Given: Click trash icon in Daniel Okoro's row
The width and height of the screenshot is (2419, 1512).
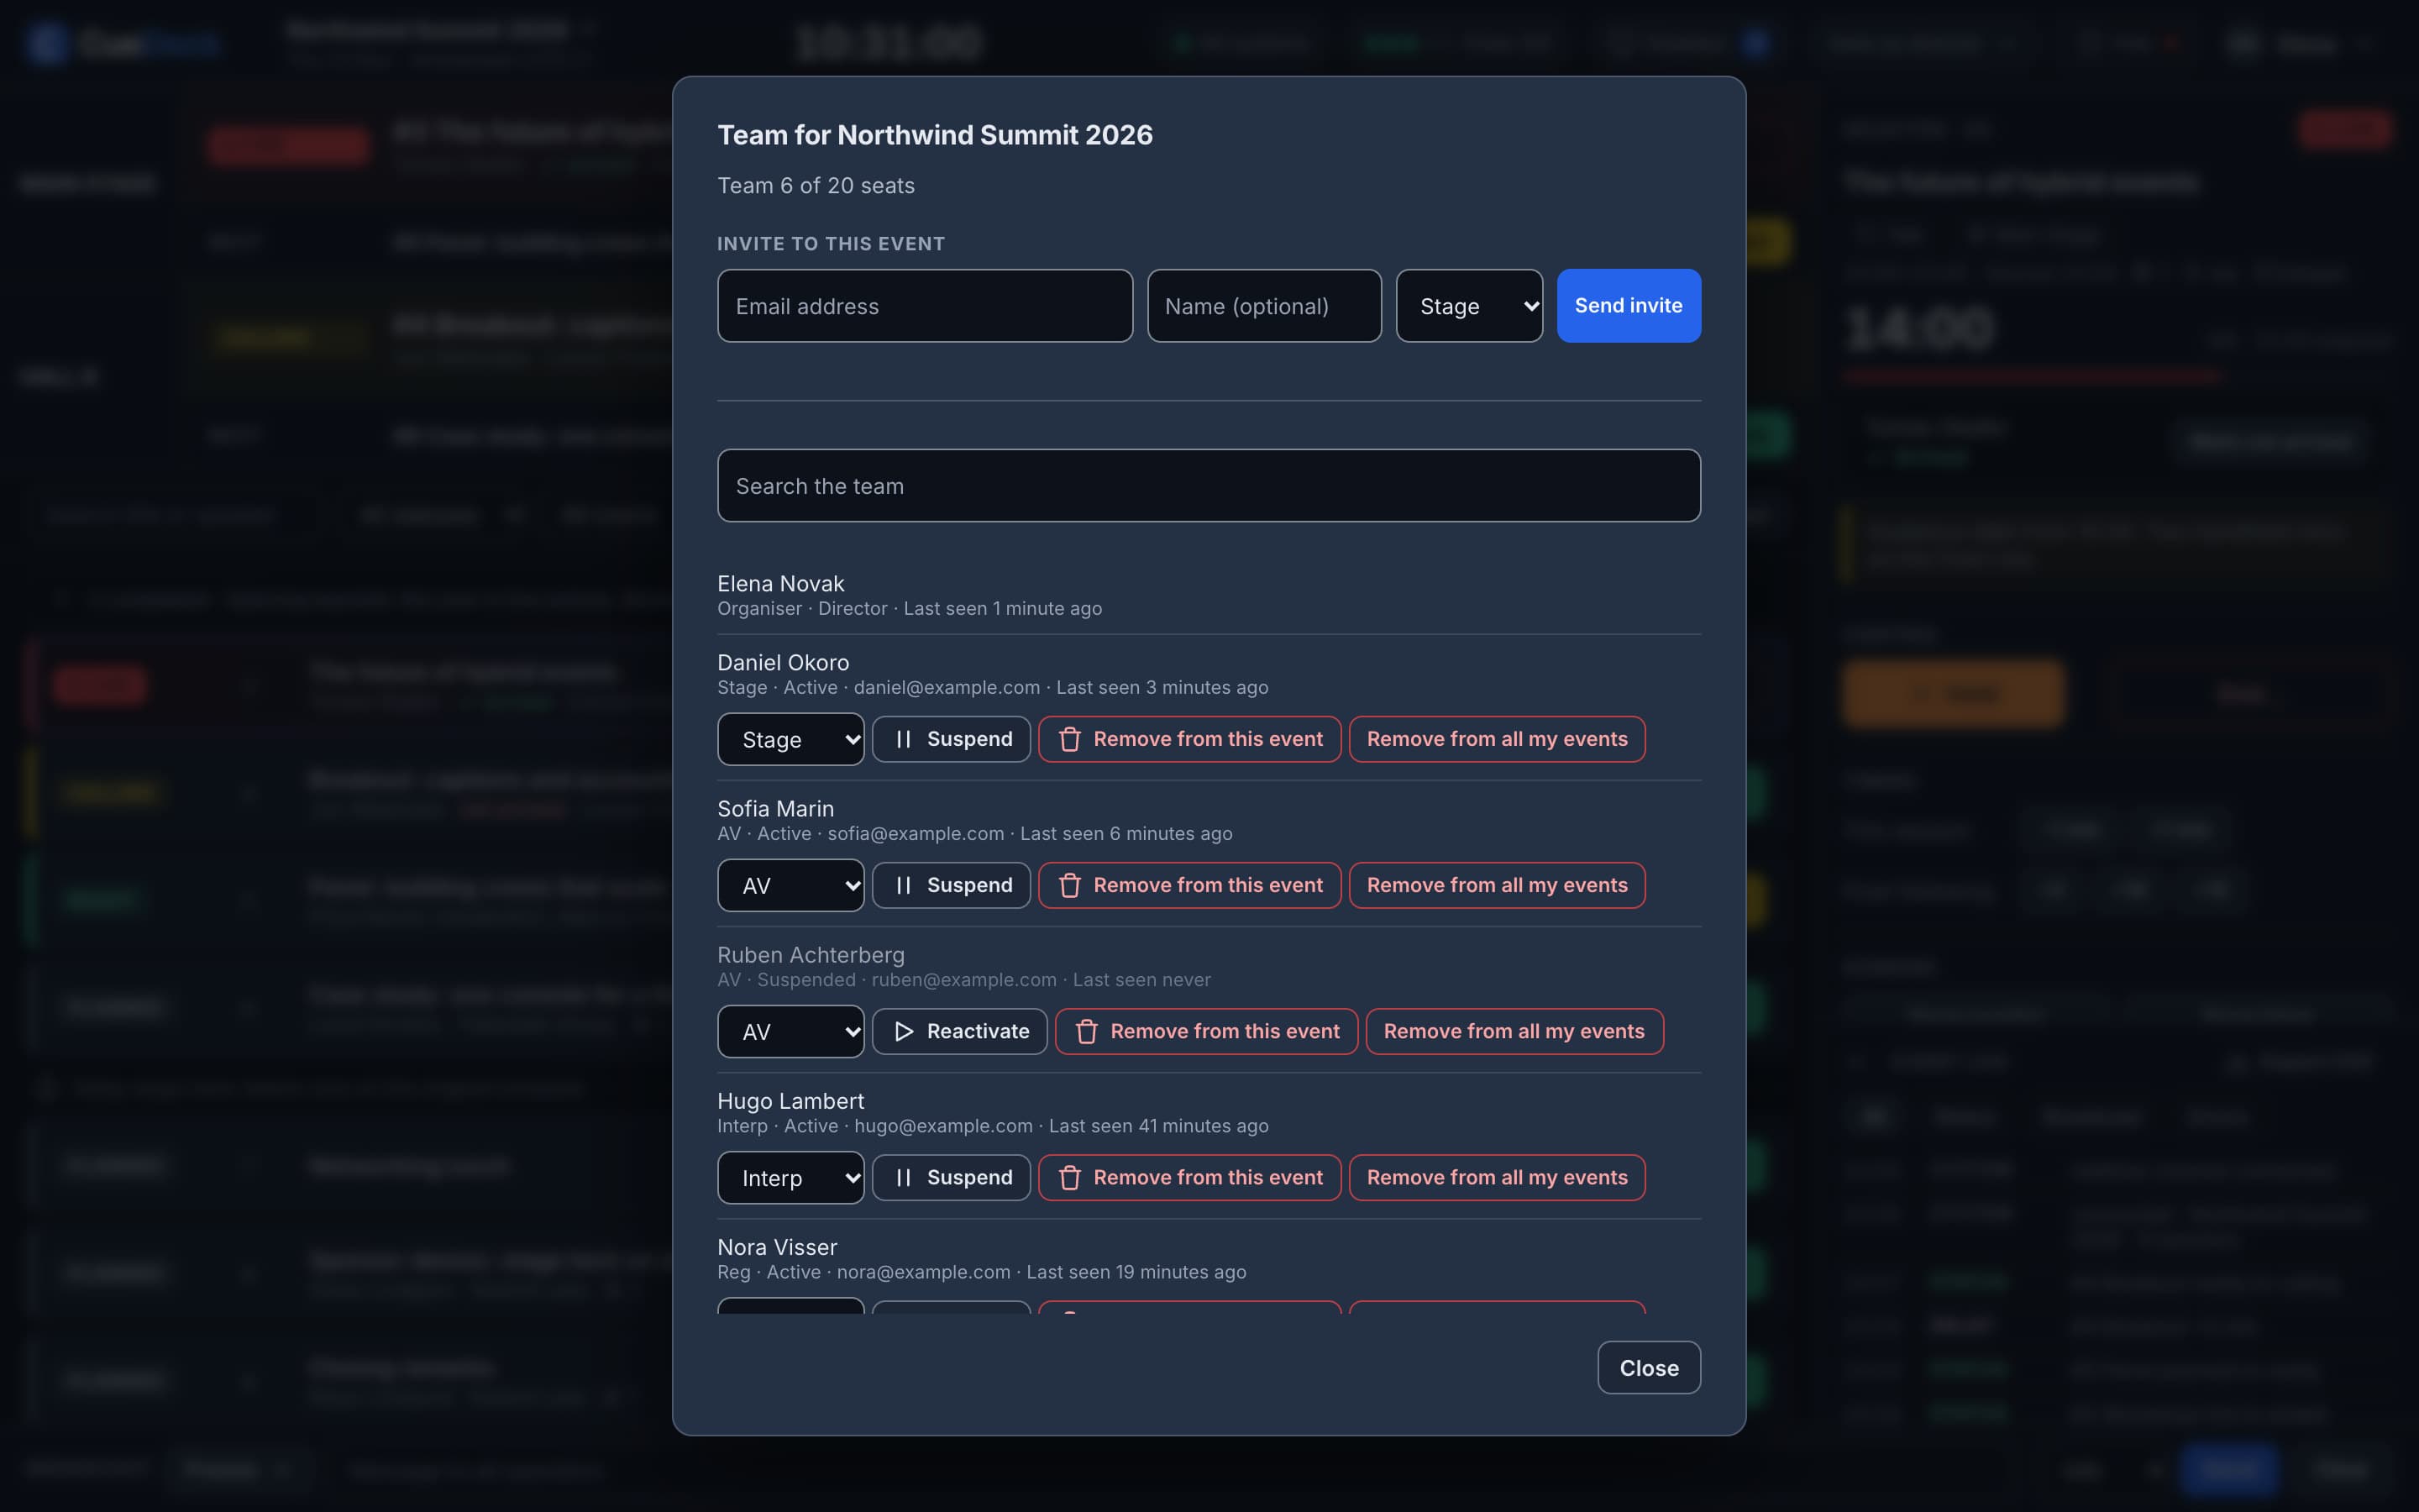Looking at the screenshot, I should [x=1069, y=739].
